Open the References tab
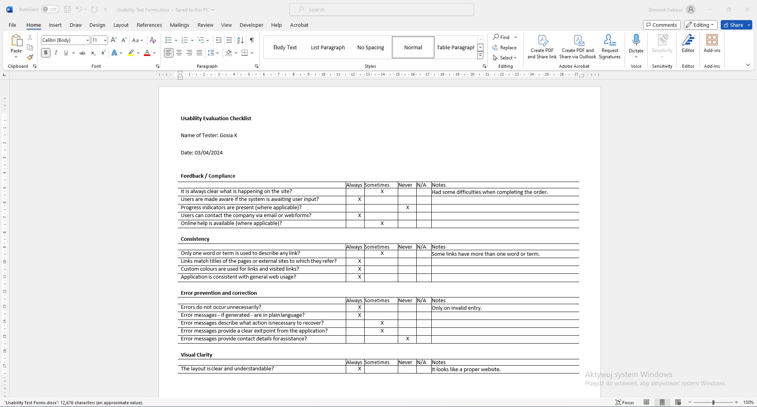Screen dimensions: 757x407 (x=149, y=25)
